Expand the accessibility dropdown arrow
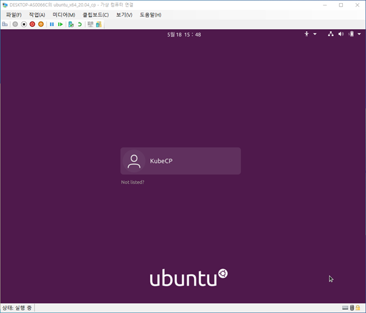 (315, 34)
